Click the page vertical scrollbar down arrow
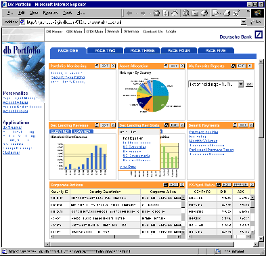The height and width of the screenshot is (256, 266). click(261, 239)
